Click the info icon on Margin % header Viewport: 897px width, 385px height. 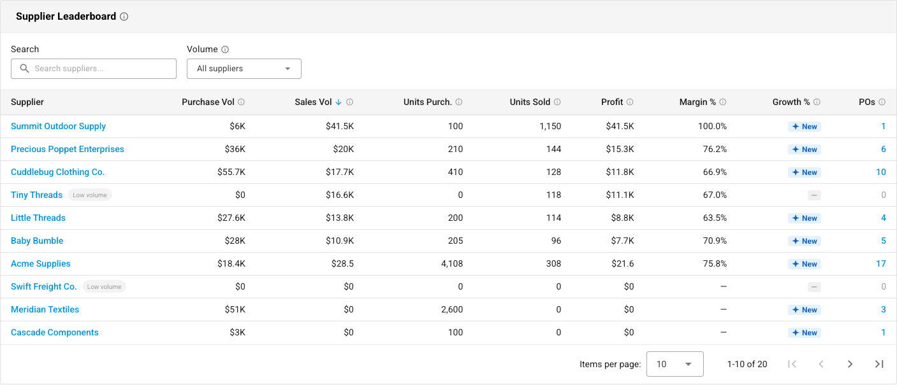tap(722, 102)
